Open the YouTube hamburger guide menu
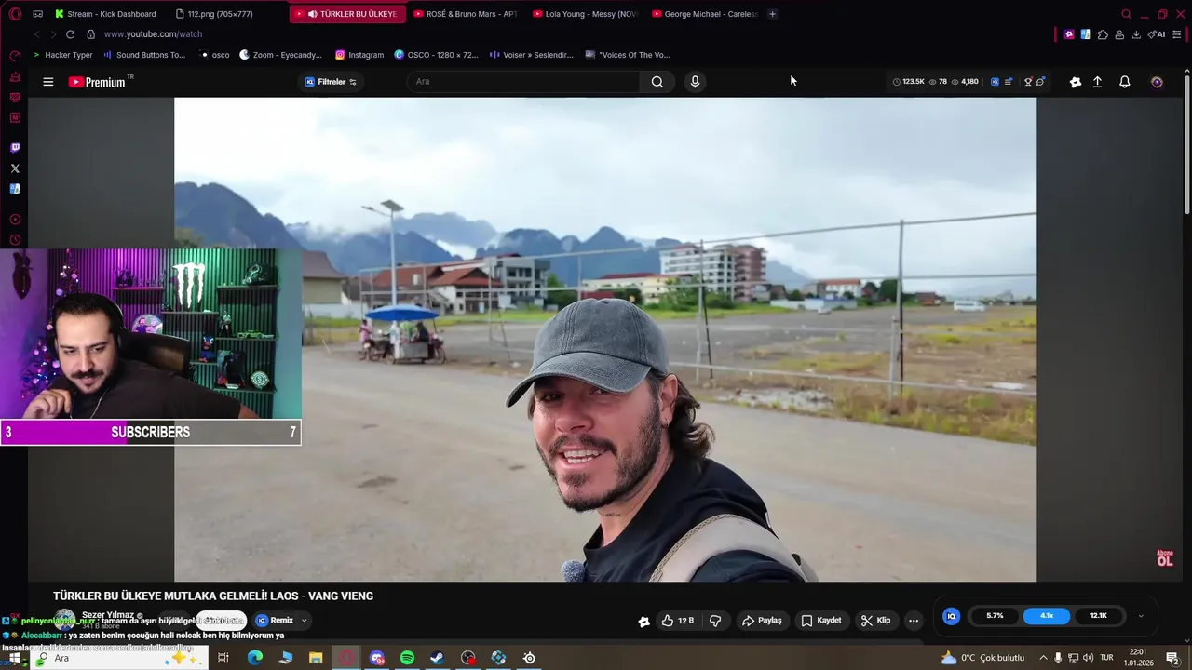This screenshot has height=670, width=1192. click(47, 82)
